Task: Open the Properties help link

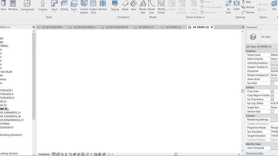Action: 255,153
